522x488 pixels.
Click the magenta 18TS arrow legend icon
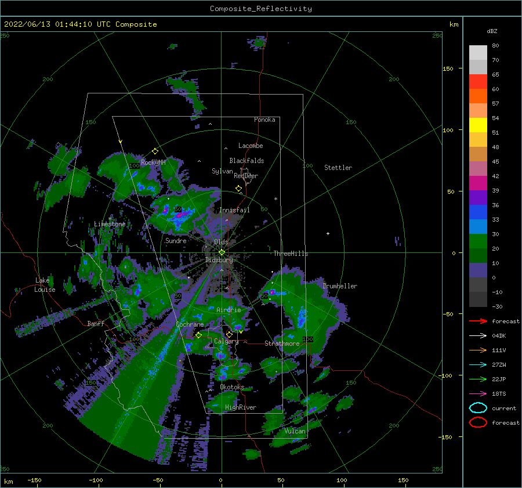478,394
